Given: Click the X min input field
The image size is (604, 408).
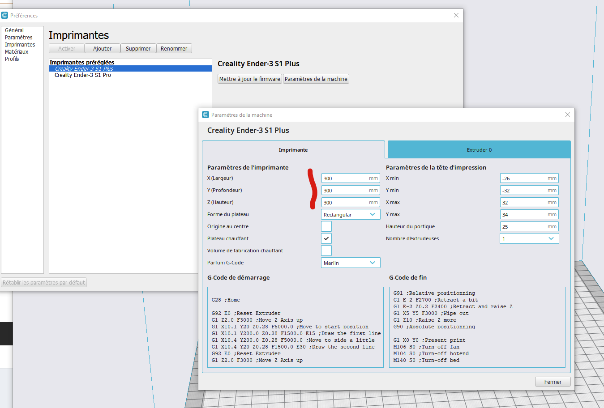Looking at the screenshot, I should click(529, 178).
